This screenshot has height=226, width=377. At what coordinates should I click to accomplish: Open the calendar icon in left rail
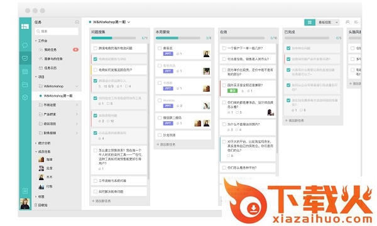[x=25, y=72]
